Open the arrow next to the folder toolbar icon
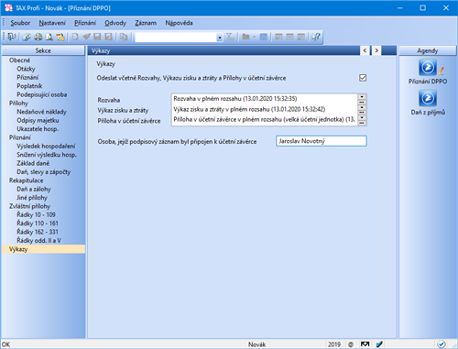This screenshot has height=349, width=458. click(254, 37)
